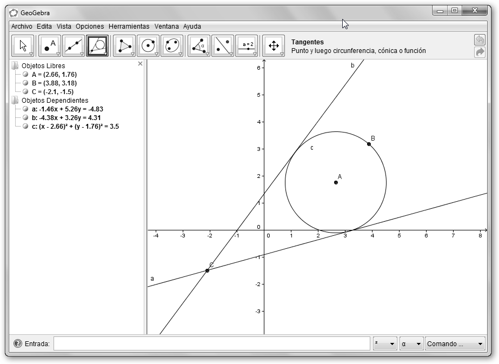Select the New Point tool
Image resolution: width=499 pixels, height=364 pixels.
(50, 46)
